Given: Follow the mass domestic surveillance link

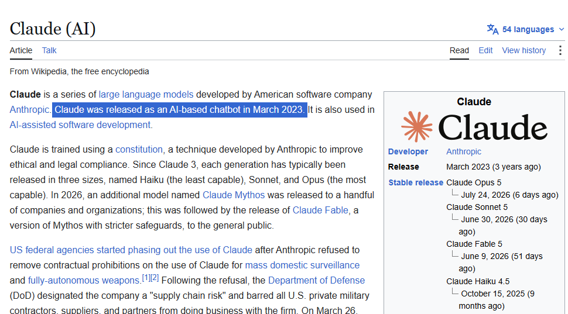Looking at the screenshot, I should tap(303, 265).
